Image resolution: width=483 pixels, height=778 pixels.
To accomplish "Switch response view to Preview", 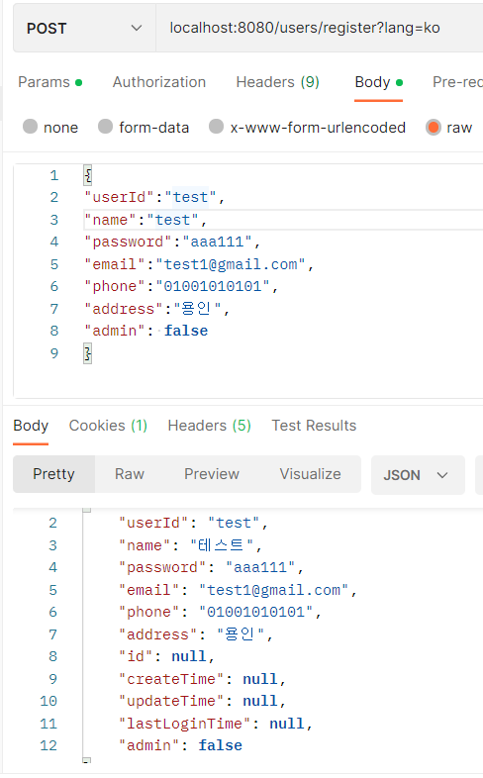I will click(x=212, y=474).
